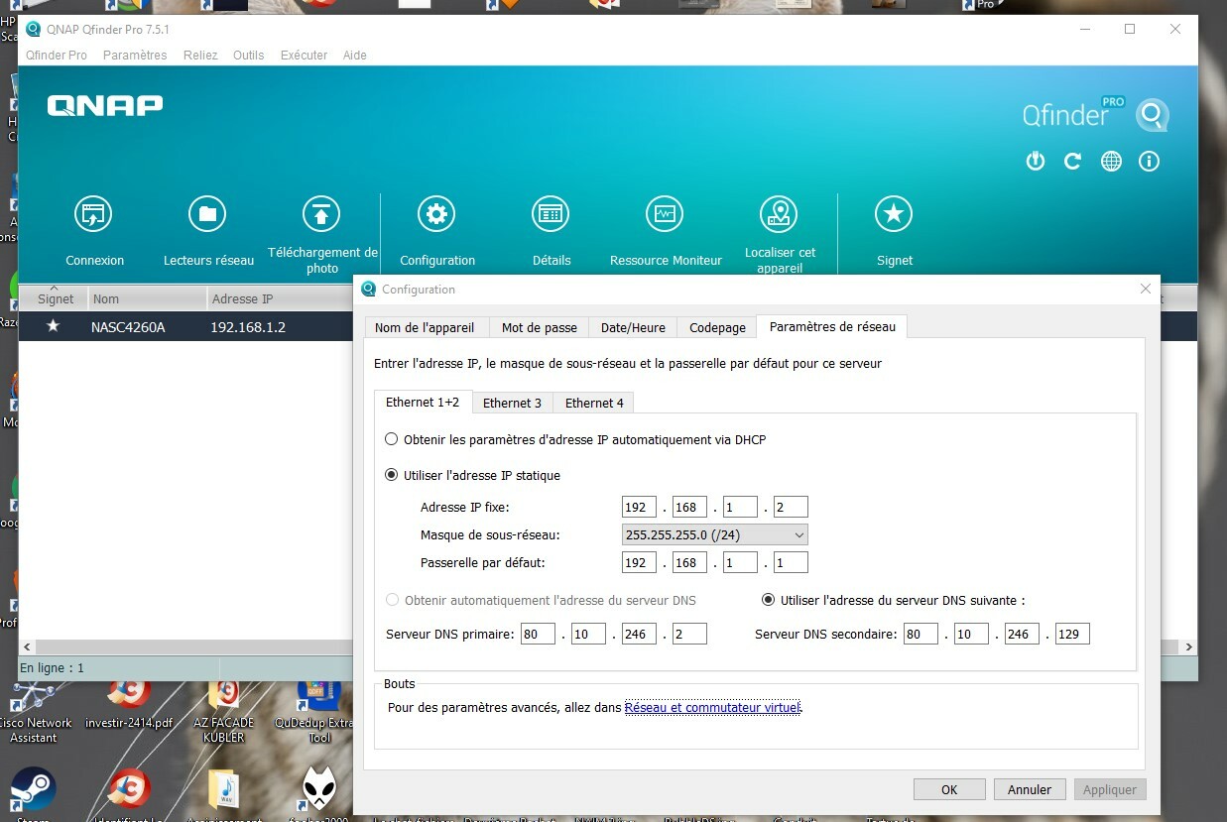
Task: Click the horizontal scrollbar right arrow
Action: point(1189,647)
